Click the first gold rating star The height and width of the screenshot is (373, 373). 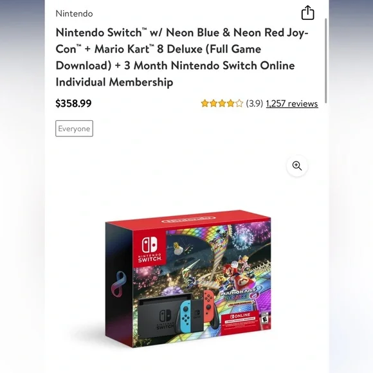205,104
